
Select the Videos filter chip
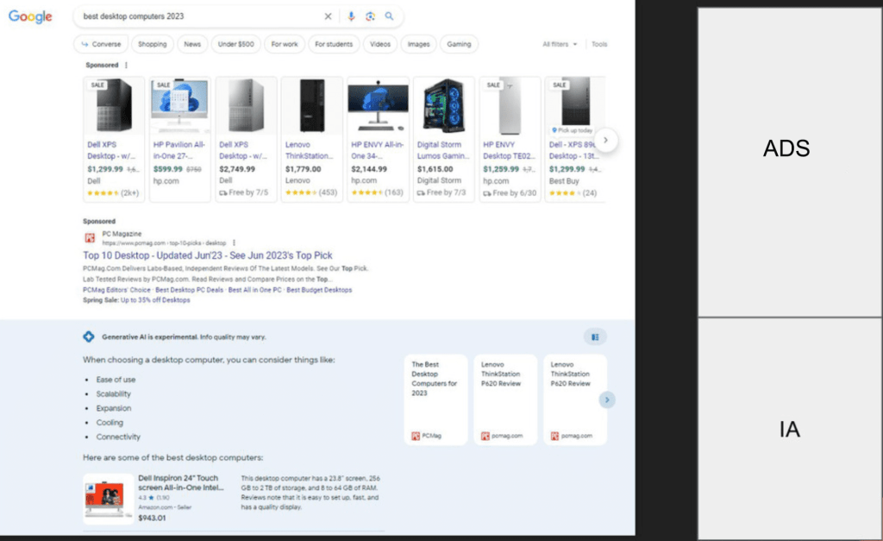tap(380, 44)
